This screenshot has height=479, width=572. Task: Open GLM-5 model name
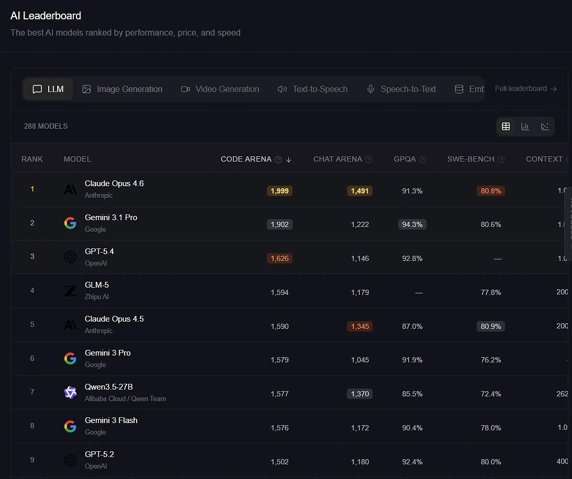pyautogui.click(x=97, y=284)
